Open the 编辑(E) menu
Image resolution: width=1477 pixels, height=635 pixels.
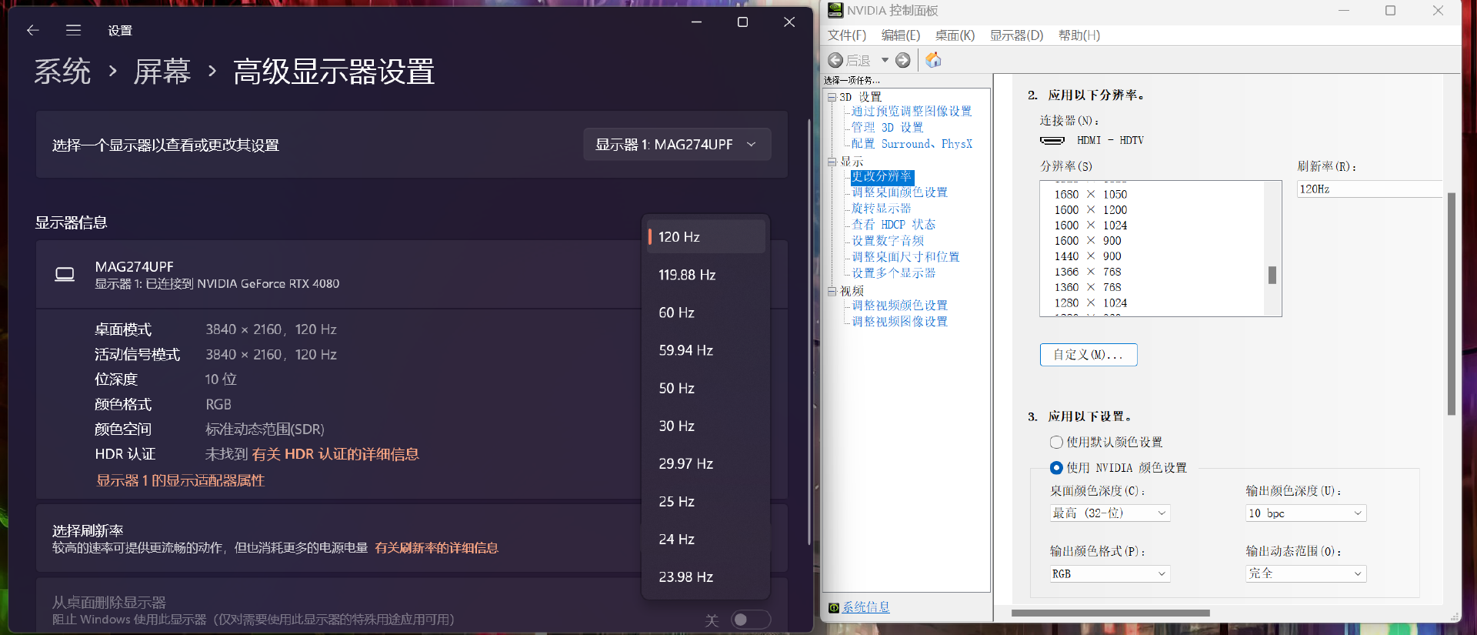click(x=901, y=35)
